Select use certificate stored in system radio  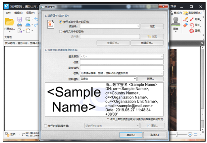(x=60, y=22)
